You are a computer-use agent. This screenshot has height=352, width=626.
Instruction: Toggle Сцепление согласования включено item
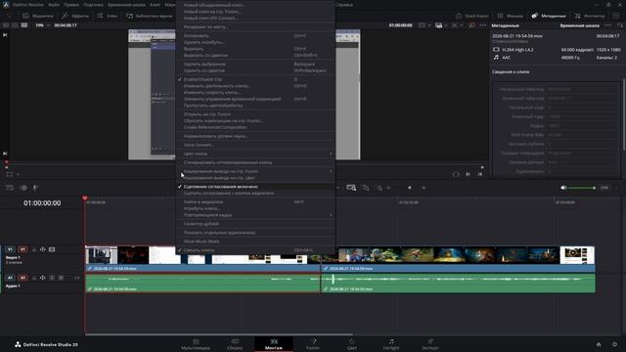255,187
